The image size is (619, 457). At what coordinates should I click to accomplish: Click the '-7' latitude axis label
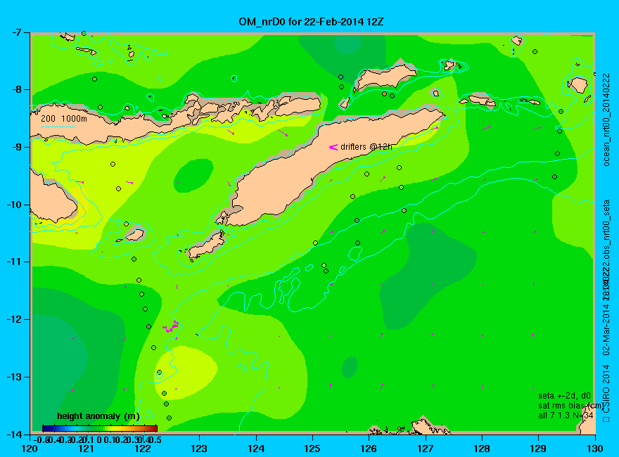17,32
